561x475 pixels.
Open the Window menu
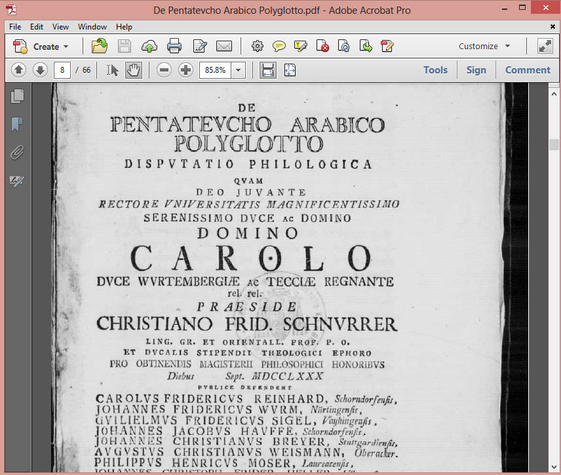click(92, 27)
